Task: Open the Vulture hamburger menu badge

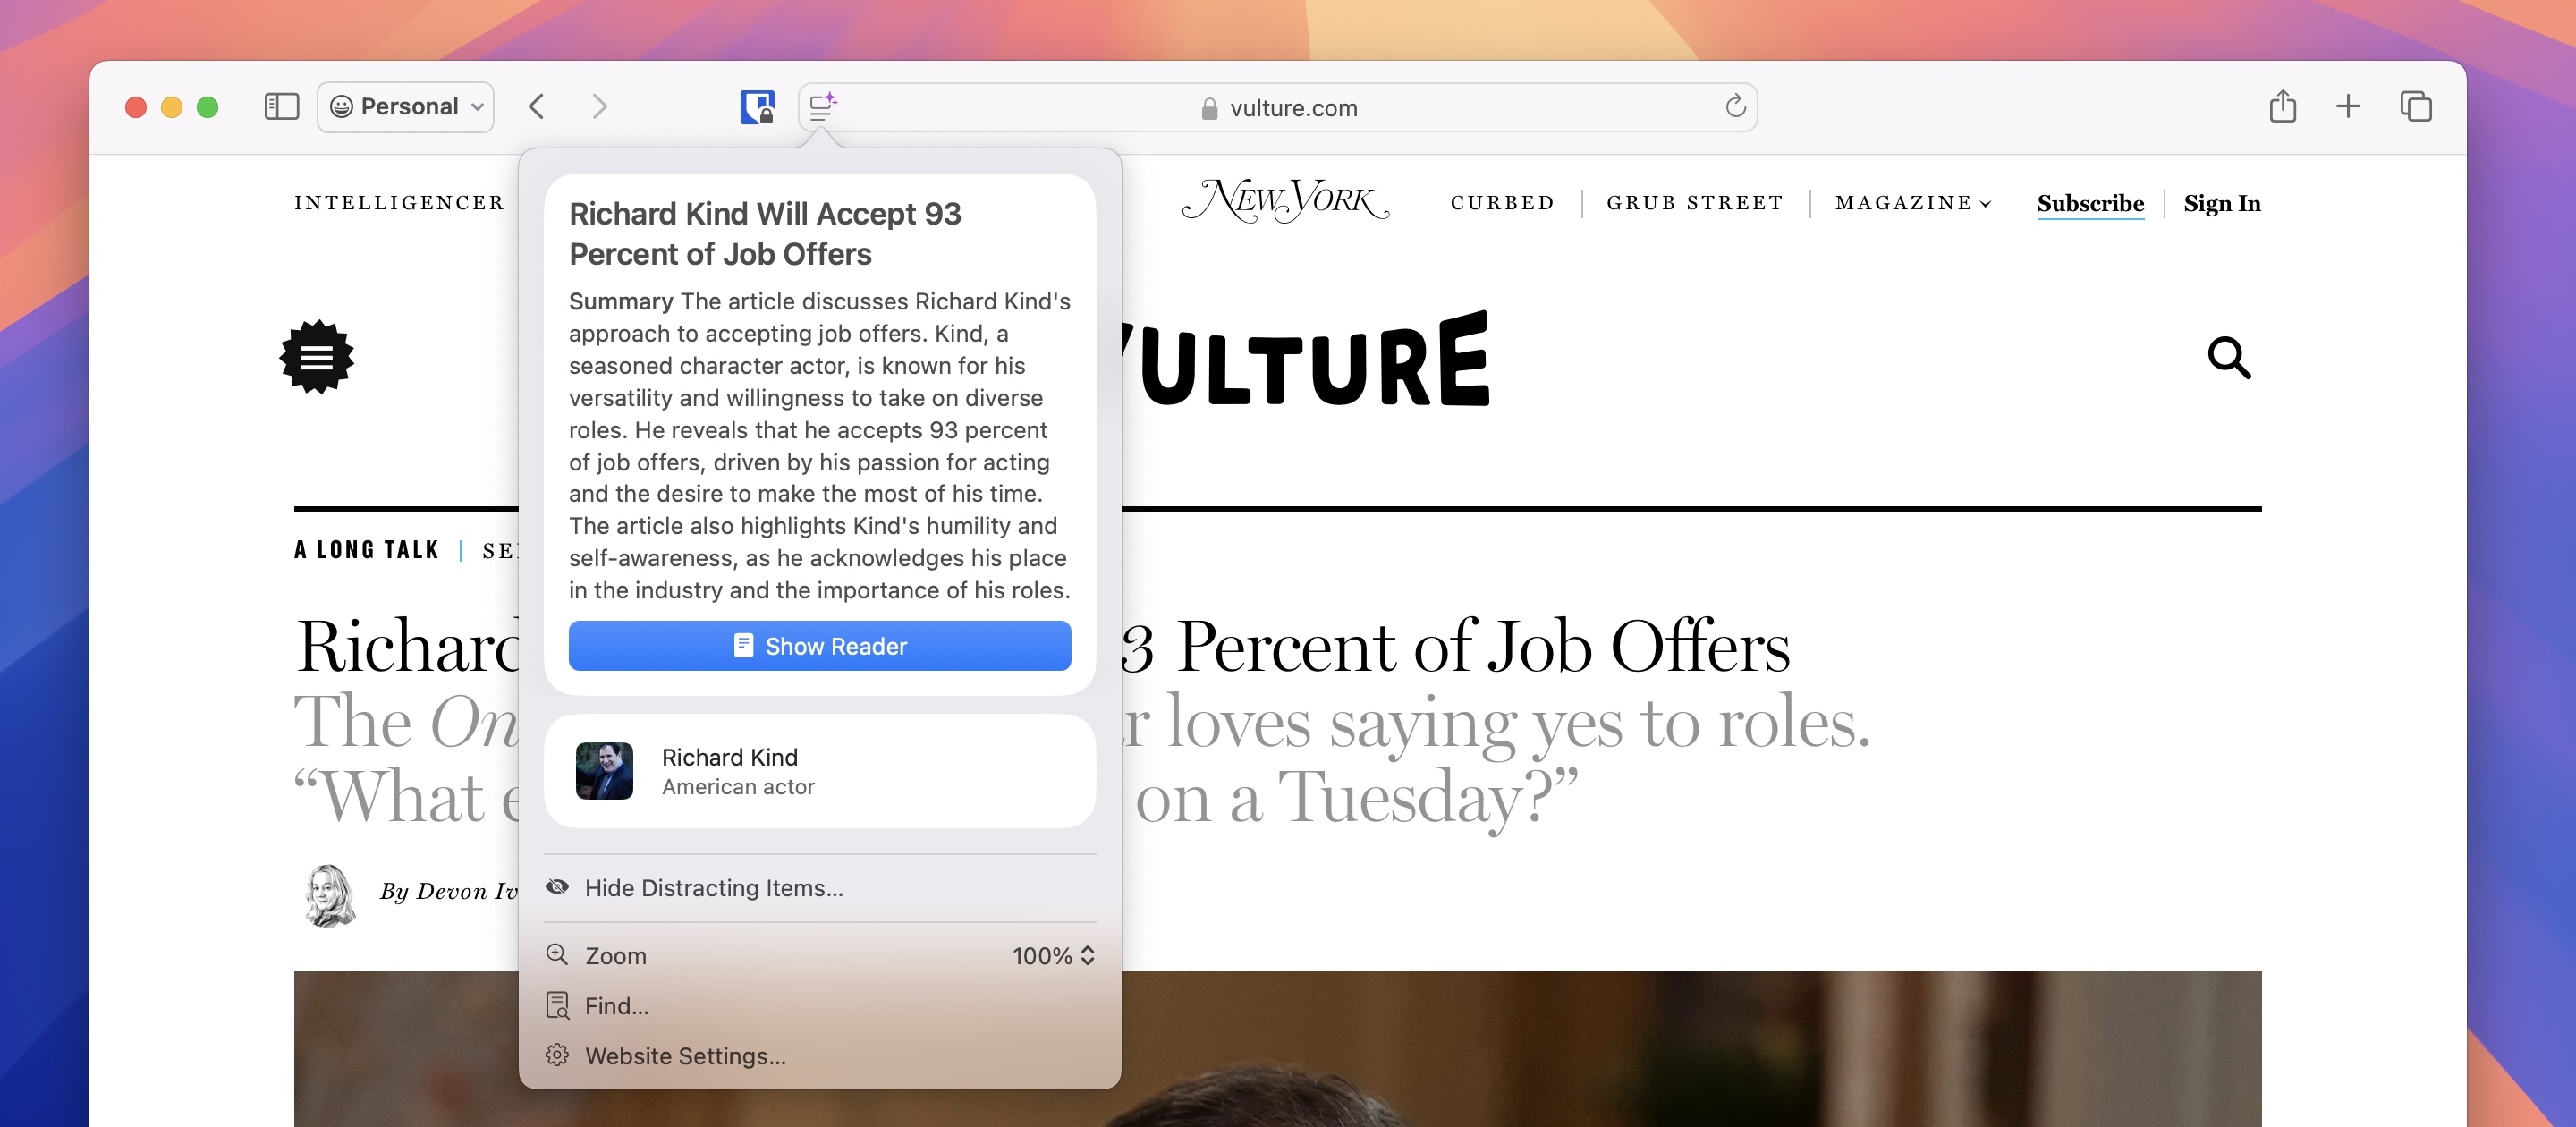Action: pyautogui.click(x=316, y=357)
